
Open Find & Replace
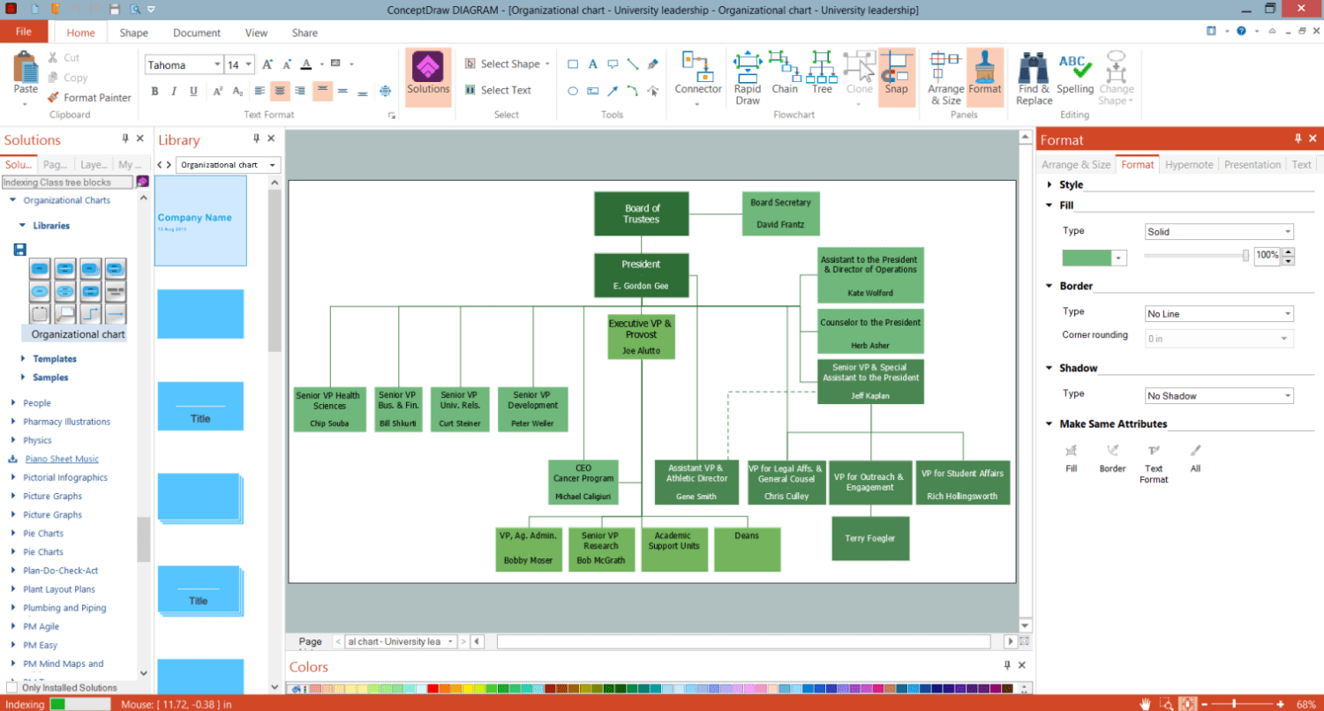click(1034, 77)
